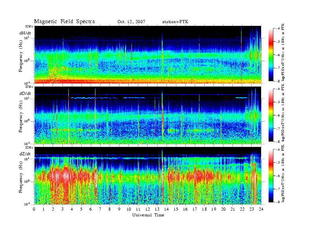Click hour tick '6' on time axis
This screenshot has width=311, height=240.
[91, 209]
